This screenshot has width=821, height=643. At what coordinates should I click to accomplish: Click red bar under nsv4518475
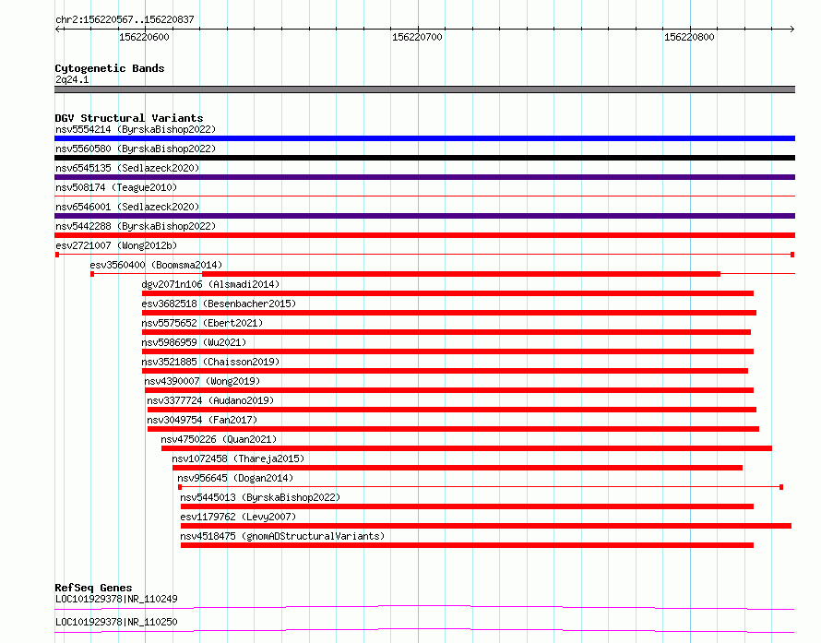tap(467, 545)
